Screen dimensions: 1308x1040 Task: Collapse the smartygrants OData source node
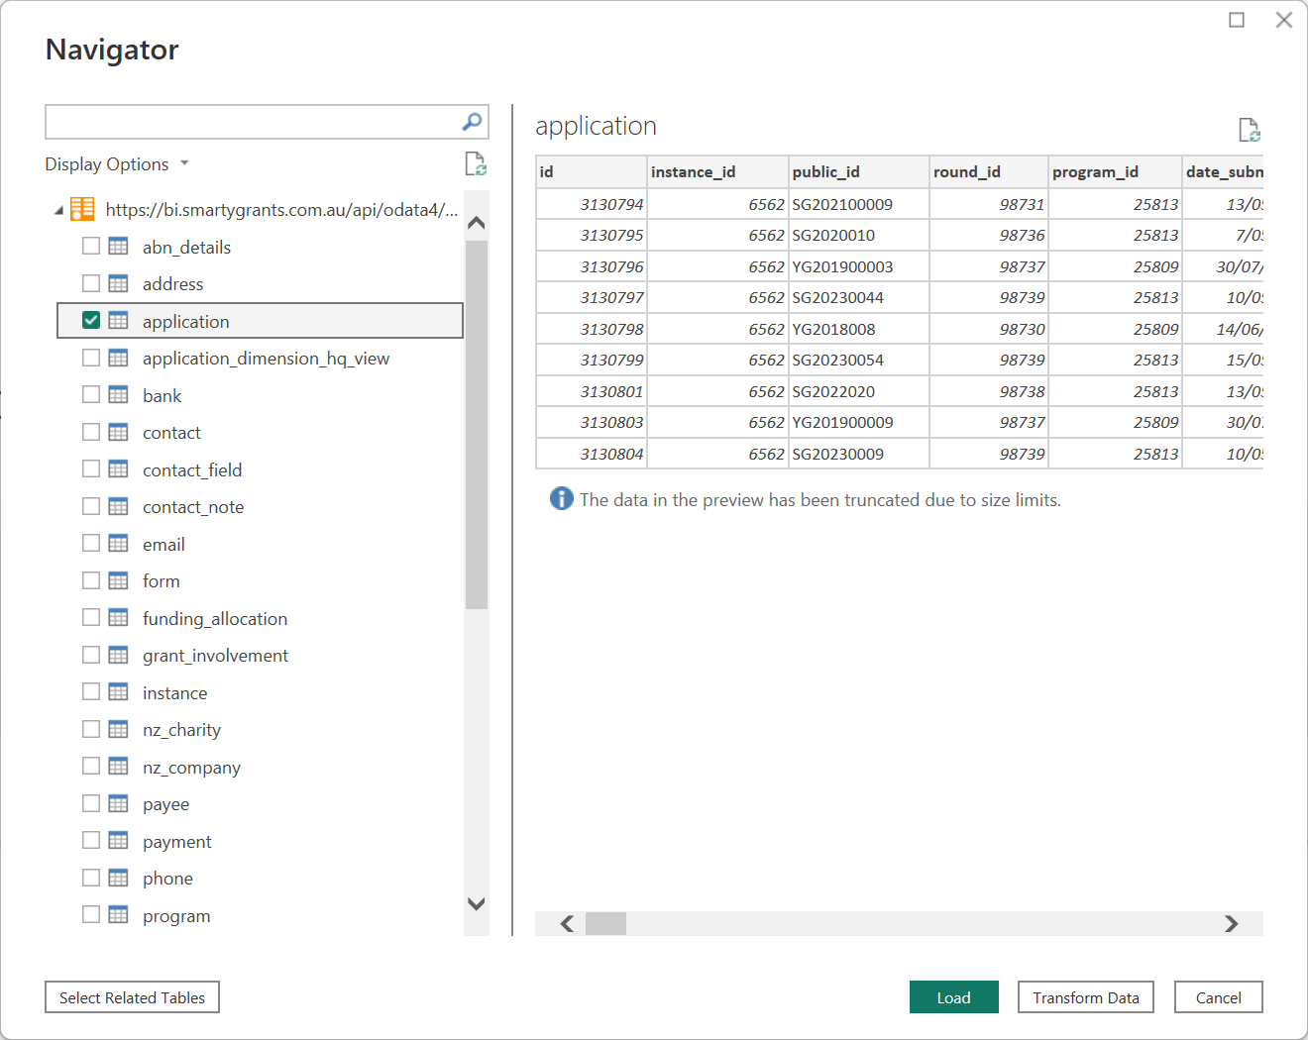(58, 210)
